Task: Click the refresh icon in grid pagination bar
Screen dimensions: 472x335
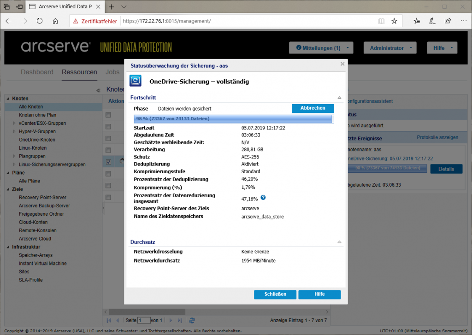Action: 192,320
